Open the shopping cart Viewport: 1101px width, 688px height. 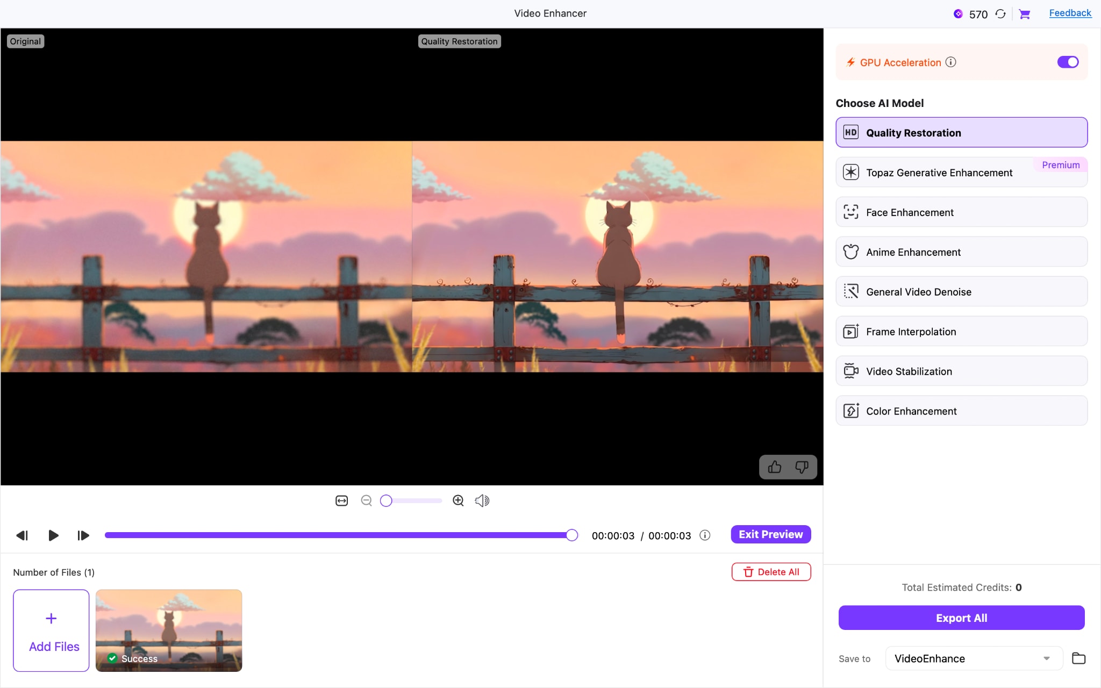click(1025, 14)
